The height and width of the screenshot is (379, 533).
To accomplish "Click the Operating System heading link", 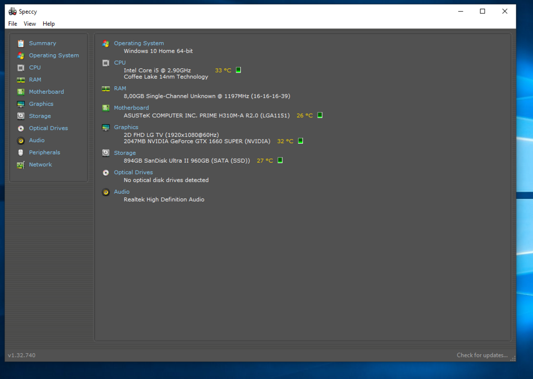I will click(x=139, y=44).
